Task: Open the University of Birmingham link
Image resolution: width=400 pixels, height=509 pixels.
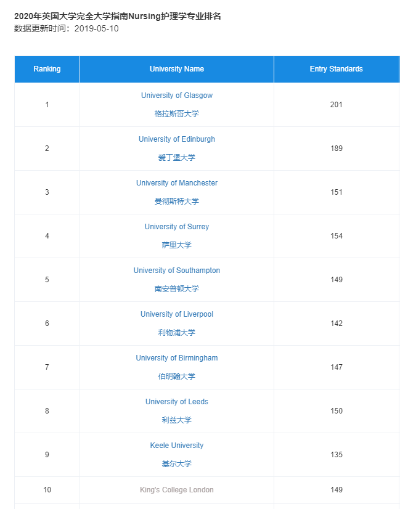Action: pyautogui.click(x=177, y=358)
